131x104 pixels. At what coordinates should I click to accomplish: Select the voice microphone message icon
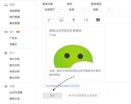(74, 20)
